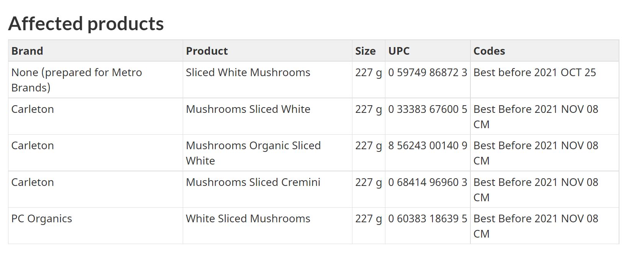Click the UPC column header
This screenshot has width=629, height=259.
click(428, 51)
